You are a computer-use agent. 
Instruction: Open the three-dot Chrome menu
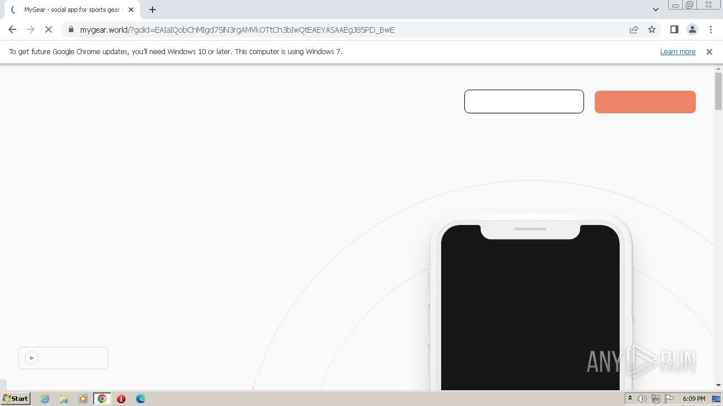tap(711, 30)
